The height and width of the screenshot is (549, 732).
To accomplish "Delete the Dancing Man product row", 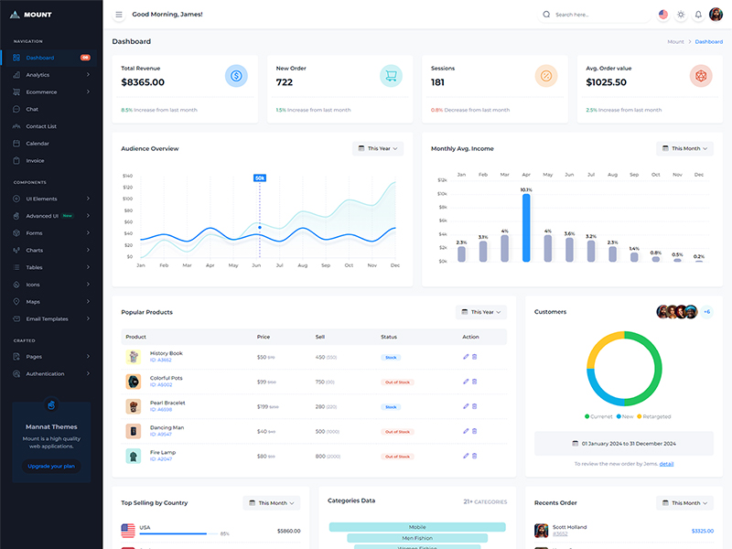I will (x=474, y=431).
